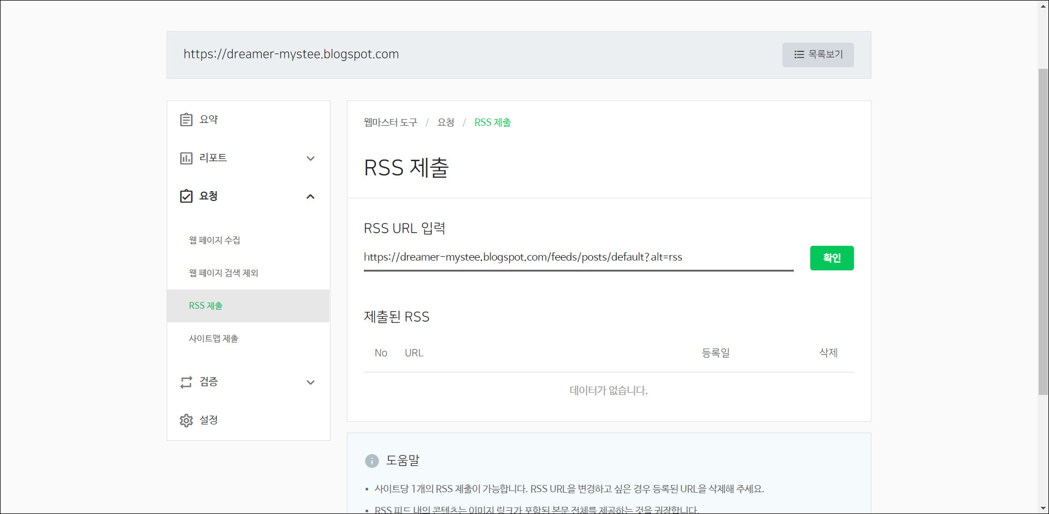Click the site URL dreamer-mystee.blogspot.com text
The image size is (1049, 514).
[x=291, y=54]
